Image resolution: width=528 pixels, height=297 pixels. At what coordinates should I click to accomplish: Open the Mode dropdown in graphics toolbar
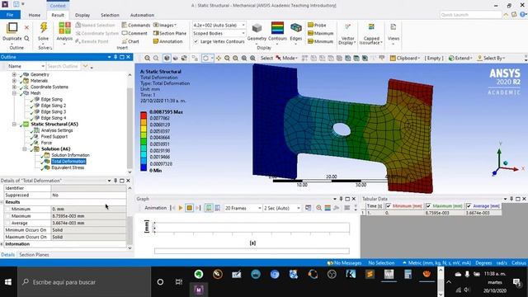[287, 59]
